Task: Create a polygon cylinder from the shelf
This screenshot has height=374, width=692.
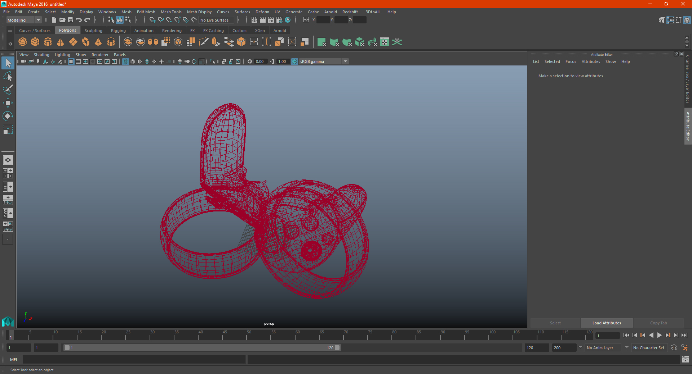Action: pos(48,42)
